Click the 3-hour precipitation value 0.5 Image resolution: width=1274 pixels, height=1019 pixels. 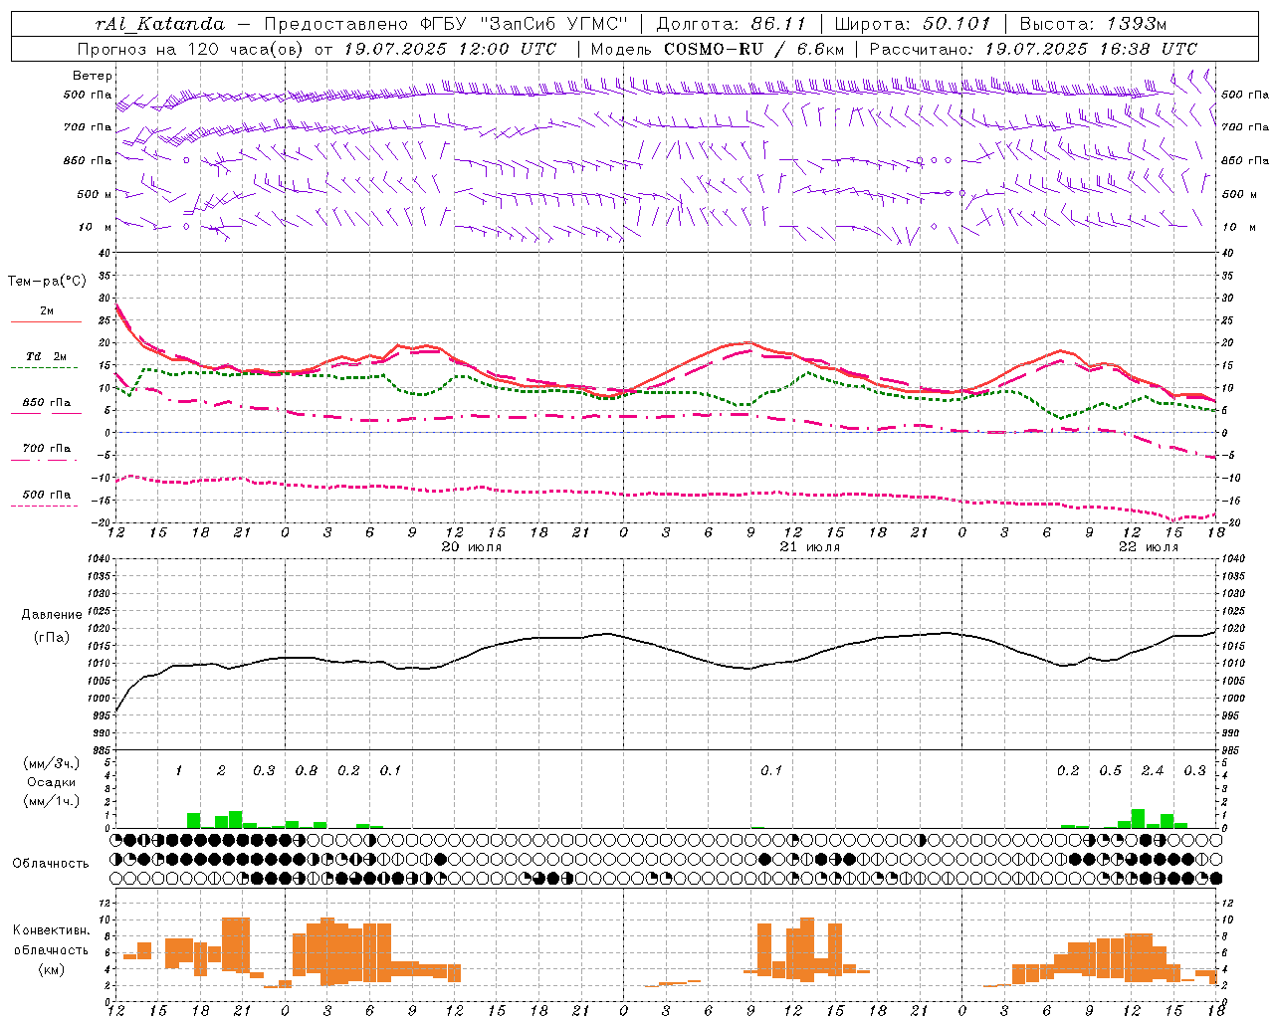(x=1111, y=771)
